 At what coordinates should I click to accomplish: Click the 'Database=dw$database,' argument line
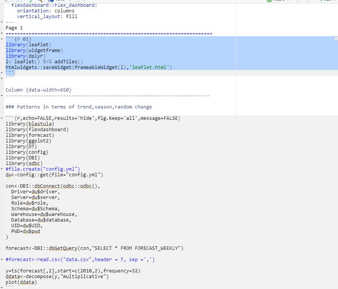41,220
